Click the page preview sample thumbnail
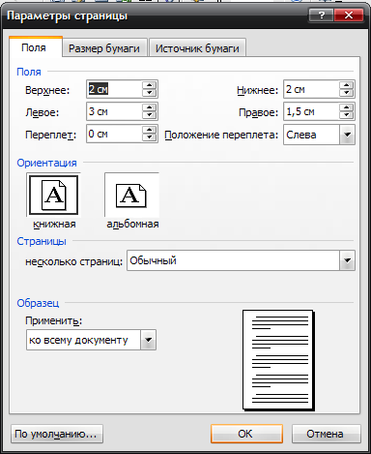The width and height of the screenshot is (371, 454). click(278, 360)
